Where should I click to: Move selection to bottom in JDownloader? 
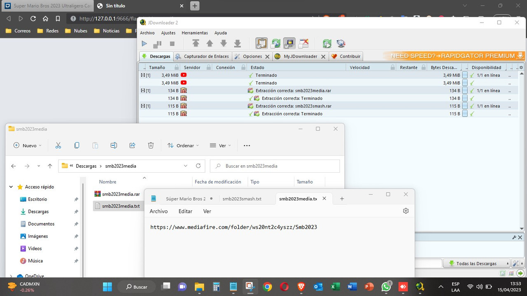click(x=238, y=44)
